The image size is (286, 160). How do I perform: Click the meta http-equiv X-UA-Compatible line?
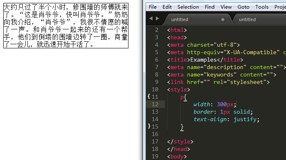pyautogui.click(x=227, y=53)
